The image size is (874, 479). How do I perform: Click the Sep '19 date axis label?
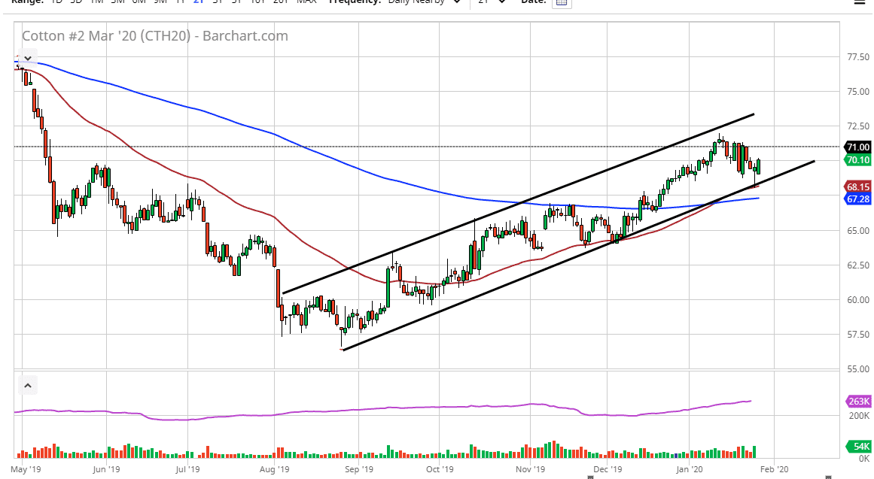point(359,469)
